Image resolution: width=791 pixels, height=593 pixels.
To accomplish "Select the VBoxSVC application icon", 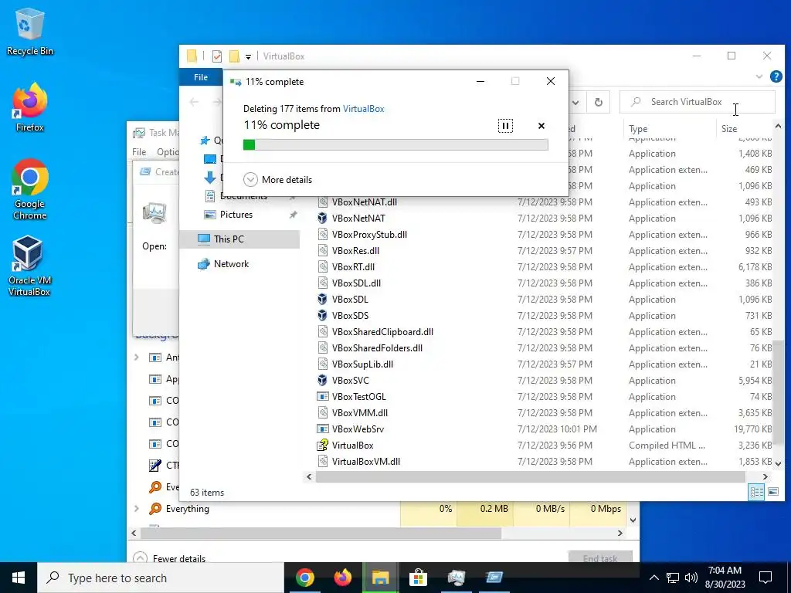I will [322, 381].
